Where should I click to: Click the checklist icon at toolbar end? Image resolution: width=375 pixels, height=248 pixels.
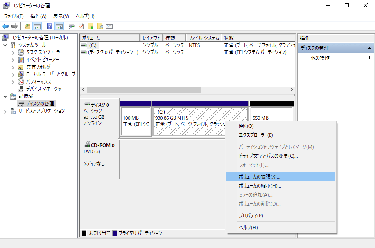[x=109, y=26]
